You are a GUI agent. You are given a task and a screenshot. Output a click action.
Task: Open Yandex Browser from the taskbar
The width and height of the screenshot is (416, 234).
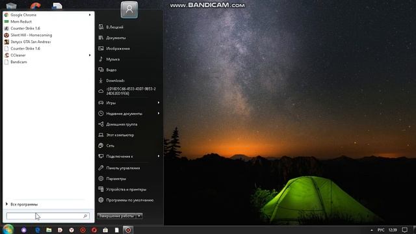click(x=71, y=230)
